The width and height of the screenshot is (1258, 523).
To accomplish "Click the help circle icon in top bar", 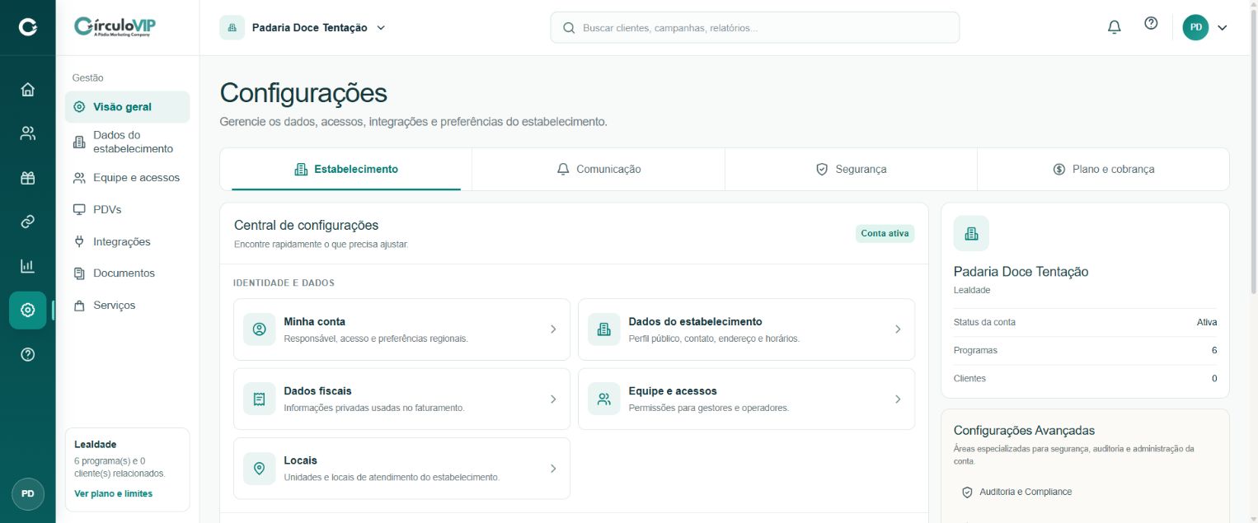I will 1151,23.
